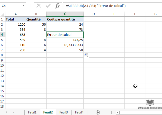Click the Select All corner triangle

(x=3, y=14)
